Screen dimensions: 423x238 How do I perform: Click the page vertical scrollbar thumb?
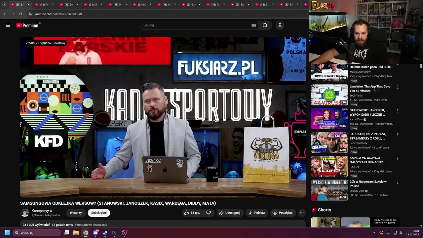[x=421, y=66]
